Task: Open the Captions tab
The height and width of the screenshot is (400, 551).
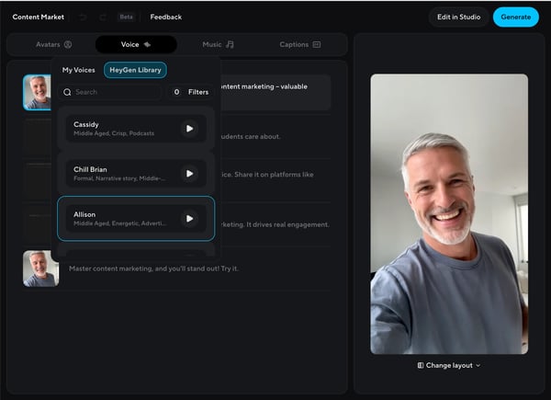Action: point(300,44)
